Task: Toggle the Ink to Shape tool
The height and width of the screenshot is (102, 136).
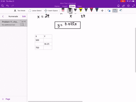Action: click(109, 10)
